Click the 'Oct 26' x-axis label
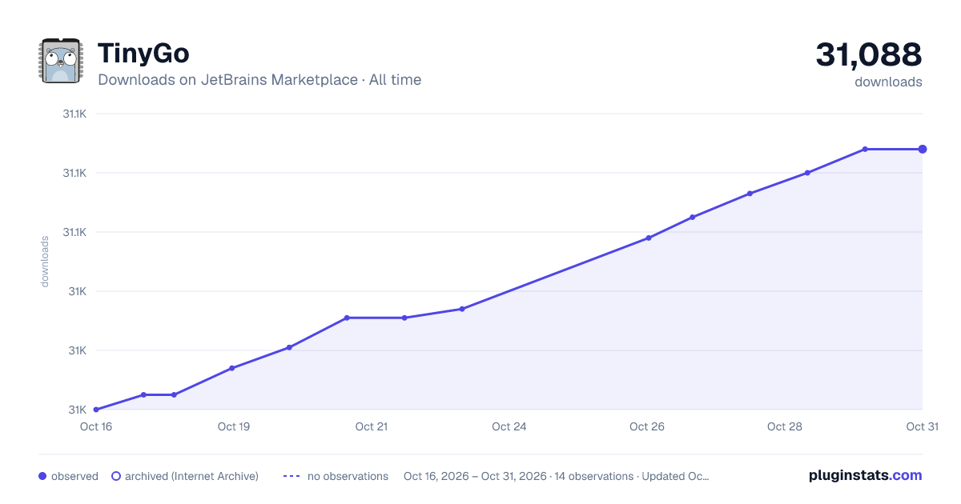Viewport: 961px width, 504px height. [647, 426]
